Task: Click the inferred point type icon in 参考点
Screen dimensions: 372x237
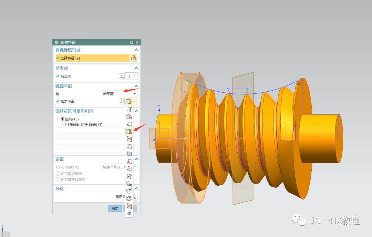Action: point(128,76)
